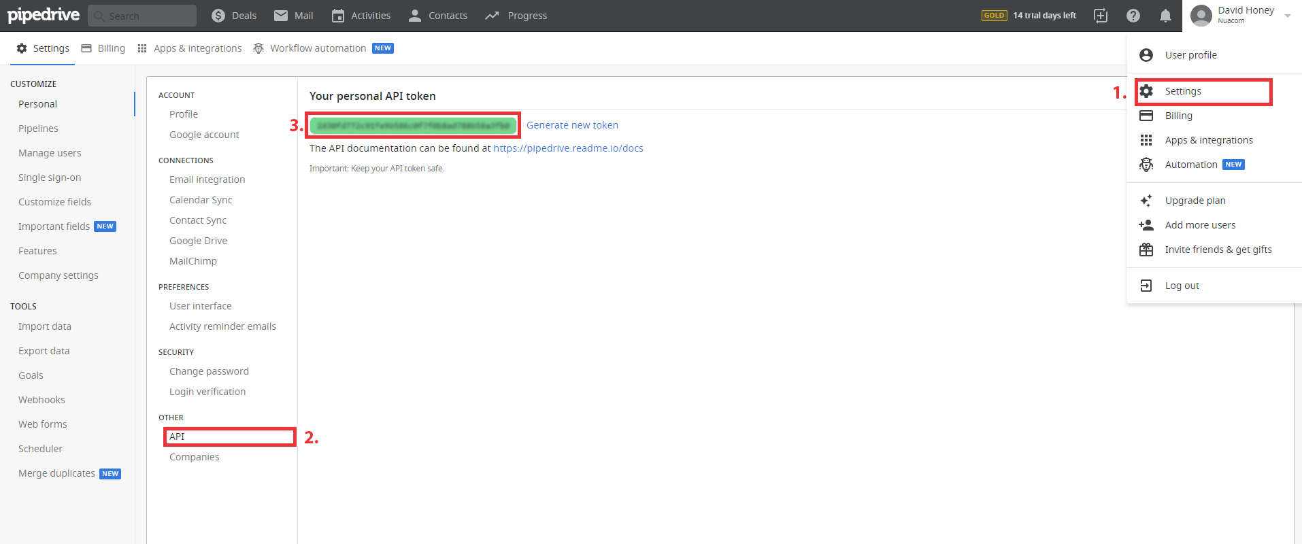This screenshot has height=544, width=1302.
Task: Open Companies under Other
Action: 195,457
